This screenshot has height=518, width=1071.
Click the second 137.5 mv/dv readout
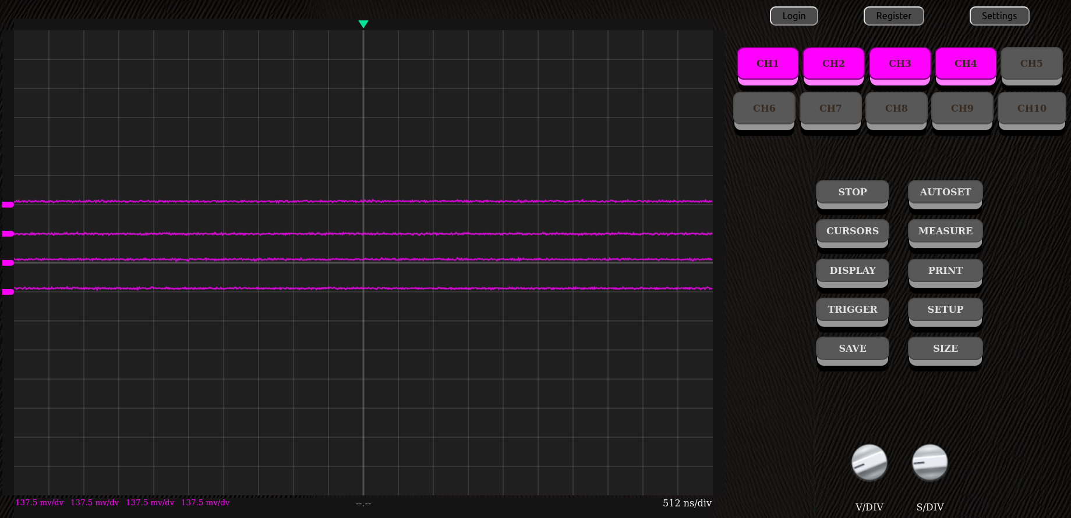pyautogui.click(x=95, y=503)
